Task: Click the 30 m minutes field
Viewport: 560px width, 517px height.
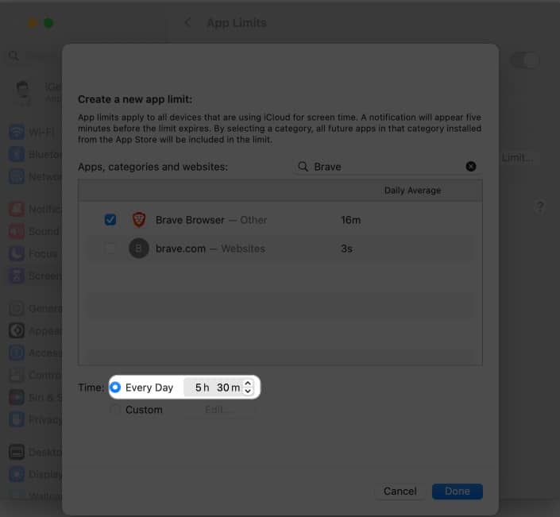Action: tap(229, 388)
